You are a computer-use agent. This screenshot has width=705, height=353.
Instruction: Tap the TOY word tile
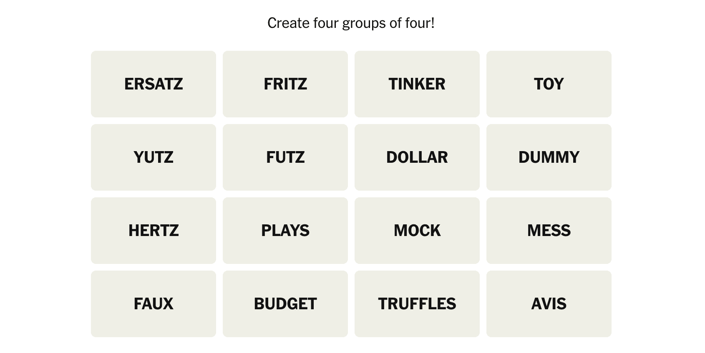(549, 84)
